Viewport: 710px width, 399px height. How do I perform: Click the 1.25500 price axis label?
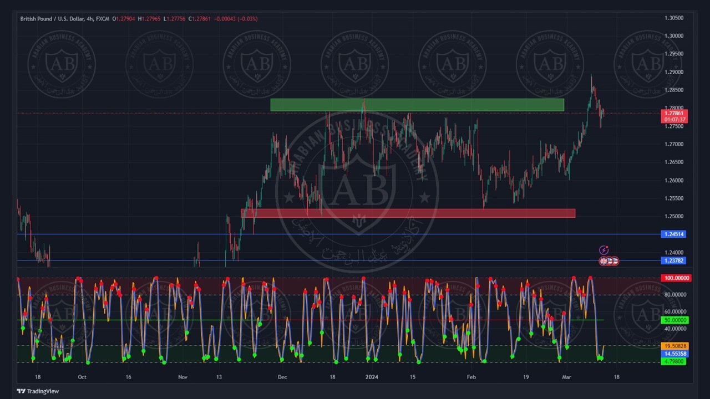click(x=674, y=198)
